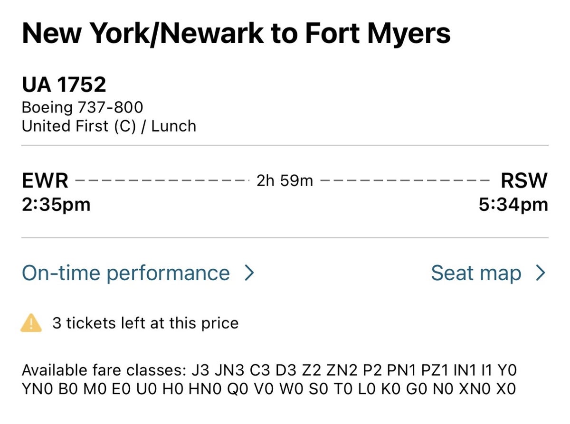
Task: Click the RSW arrival airport code
Action: [x=524, y=181]
